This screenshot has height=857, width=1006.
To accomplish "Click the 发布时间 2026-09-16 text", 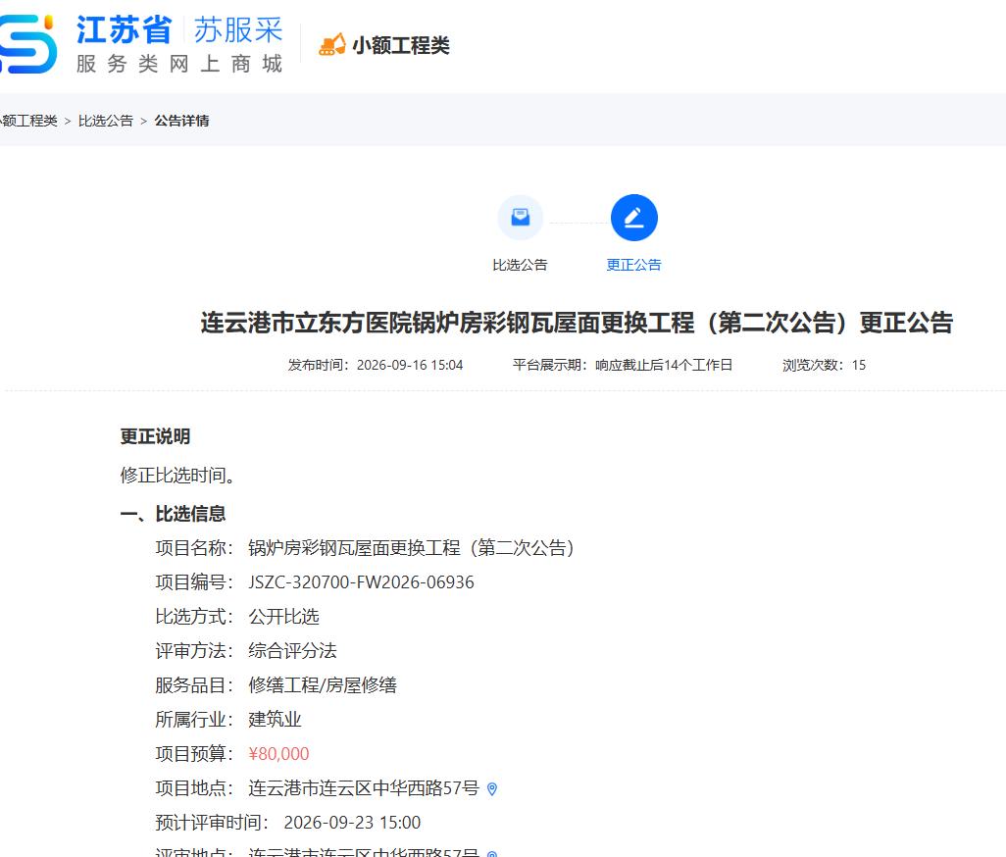I will click(376, 365).
